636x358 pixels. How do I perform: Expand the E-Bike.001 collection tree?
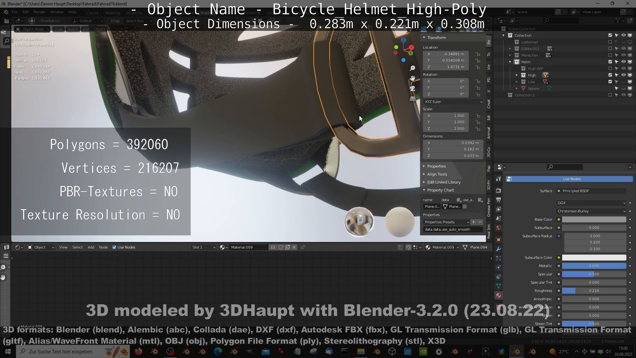510,49
